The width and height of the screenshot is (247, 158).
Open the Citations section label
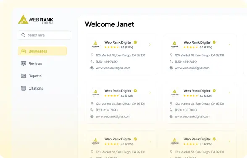(36, 88)
